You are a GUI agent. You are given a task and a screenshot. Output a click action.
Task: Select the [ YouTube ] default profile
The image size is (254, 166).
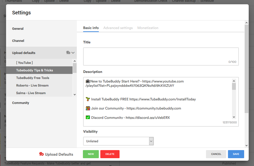[25, 63]
